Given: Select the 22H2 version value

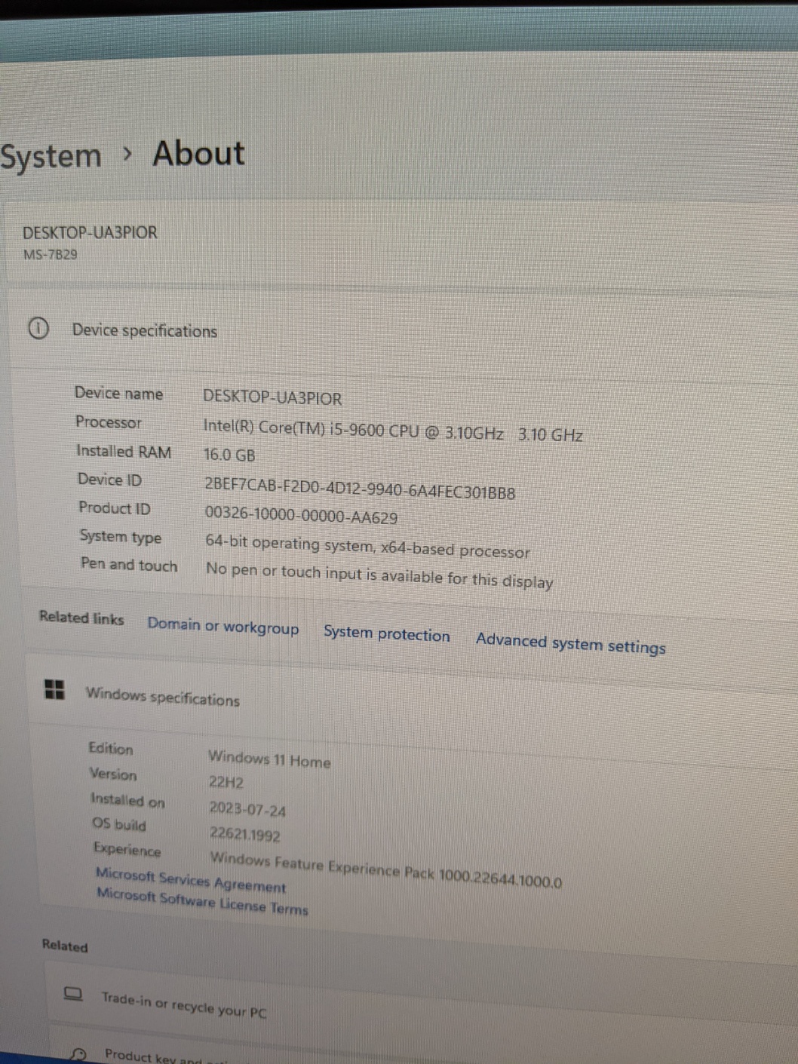Looking at the screenshot, I should pyautogui.click(x=226, y=782).
